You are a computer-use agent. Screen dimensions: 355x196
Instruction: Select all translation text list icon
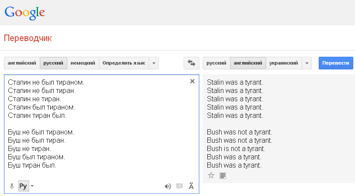(x=223, y=175)
